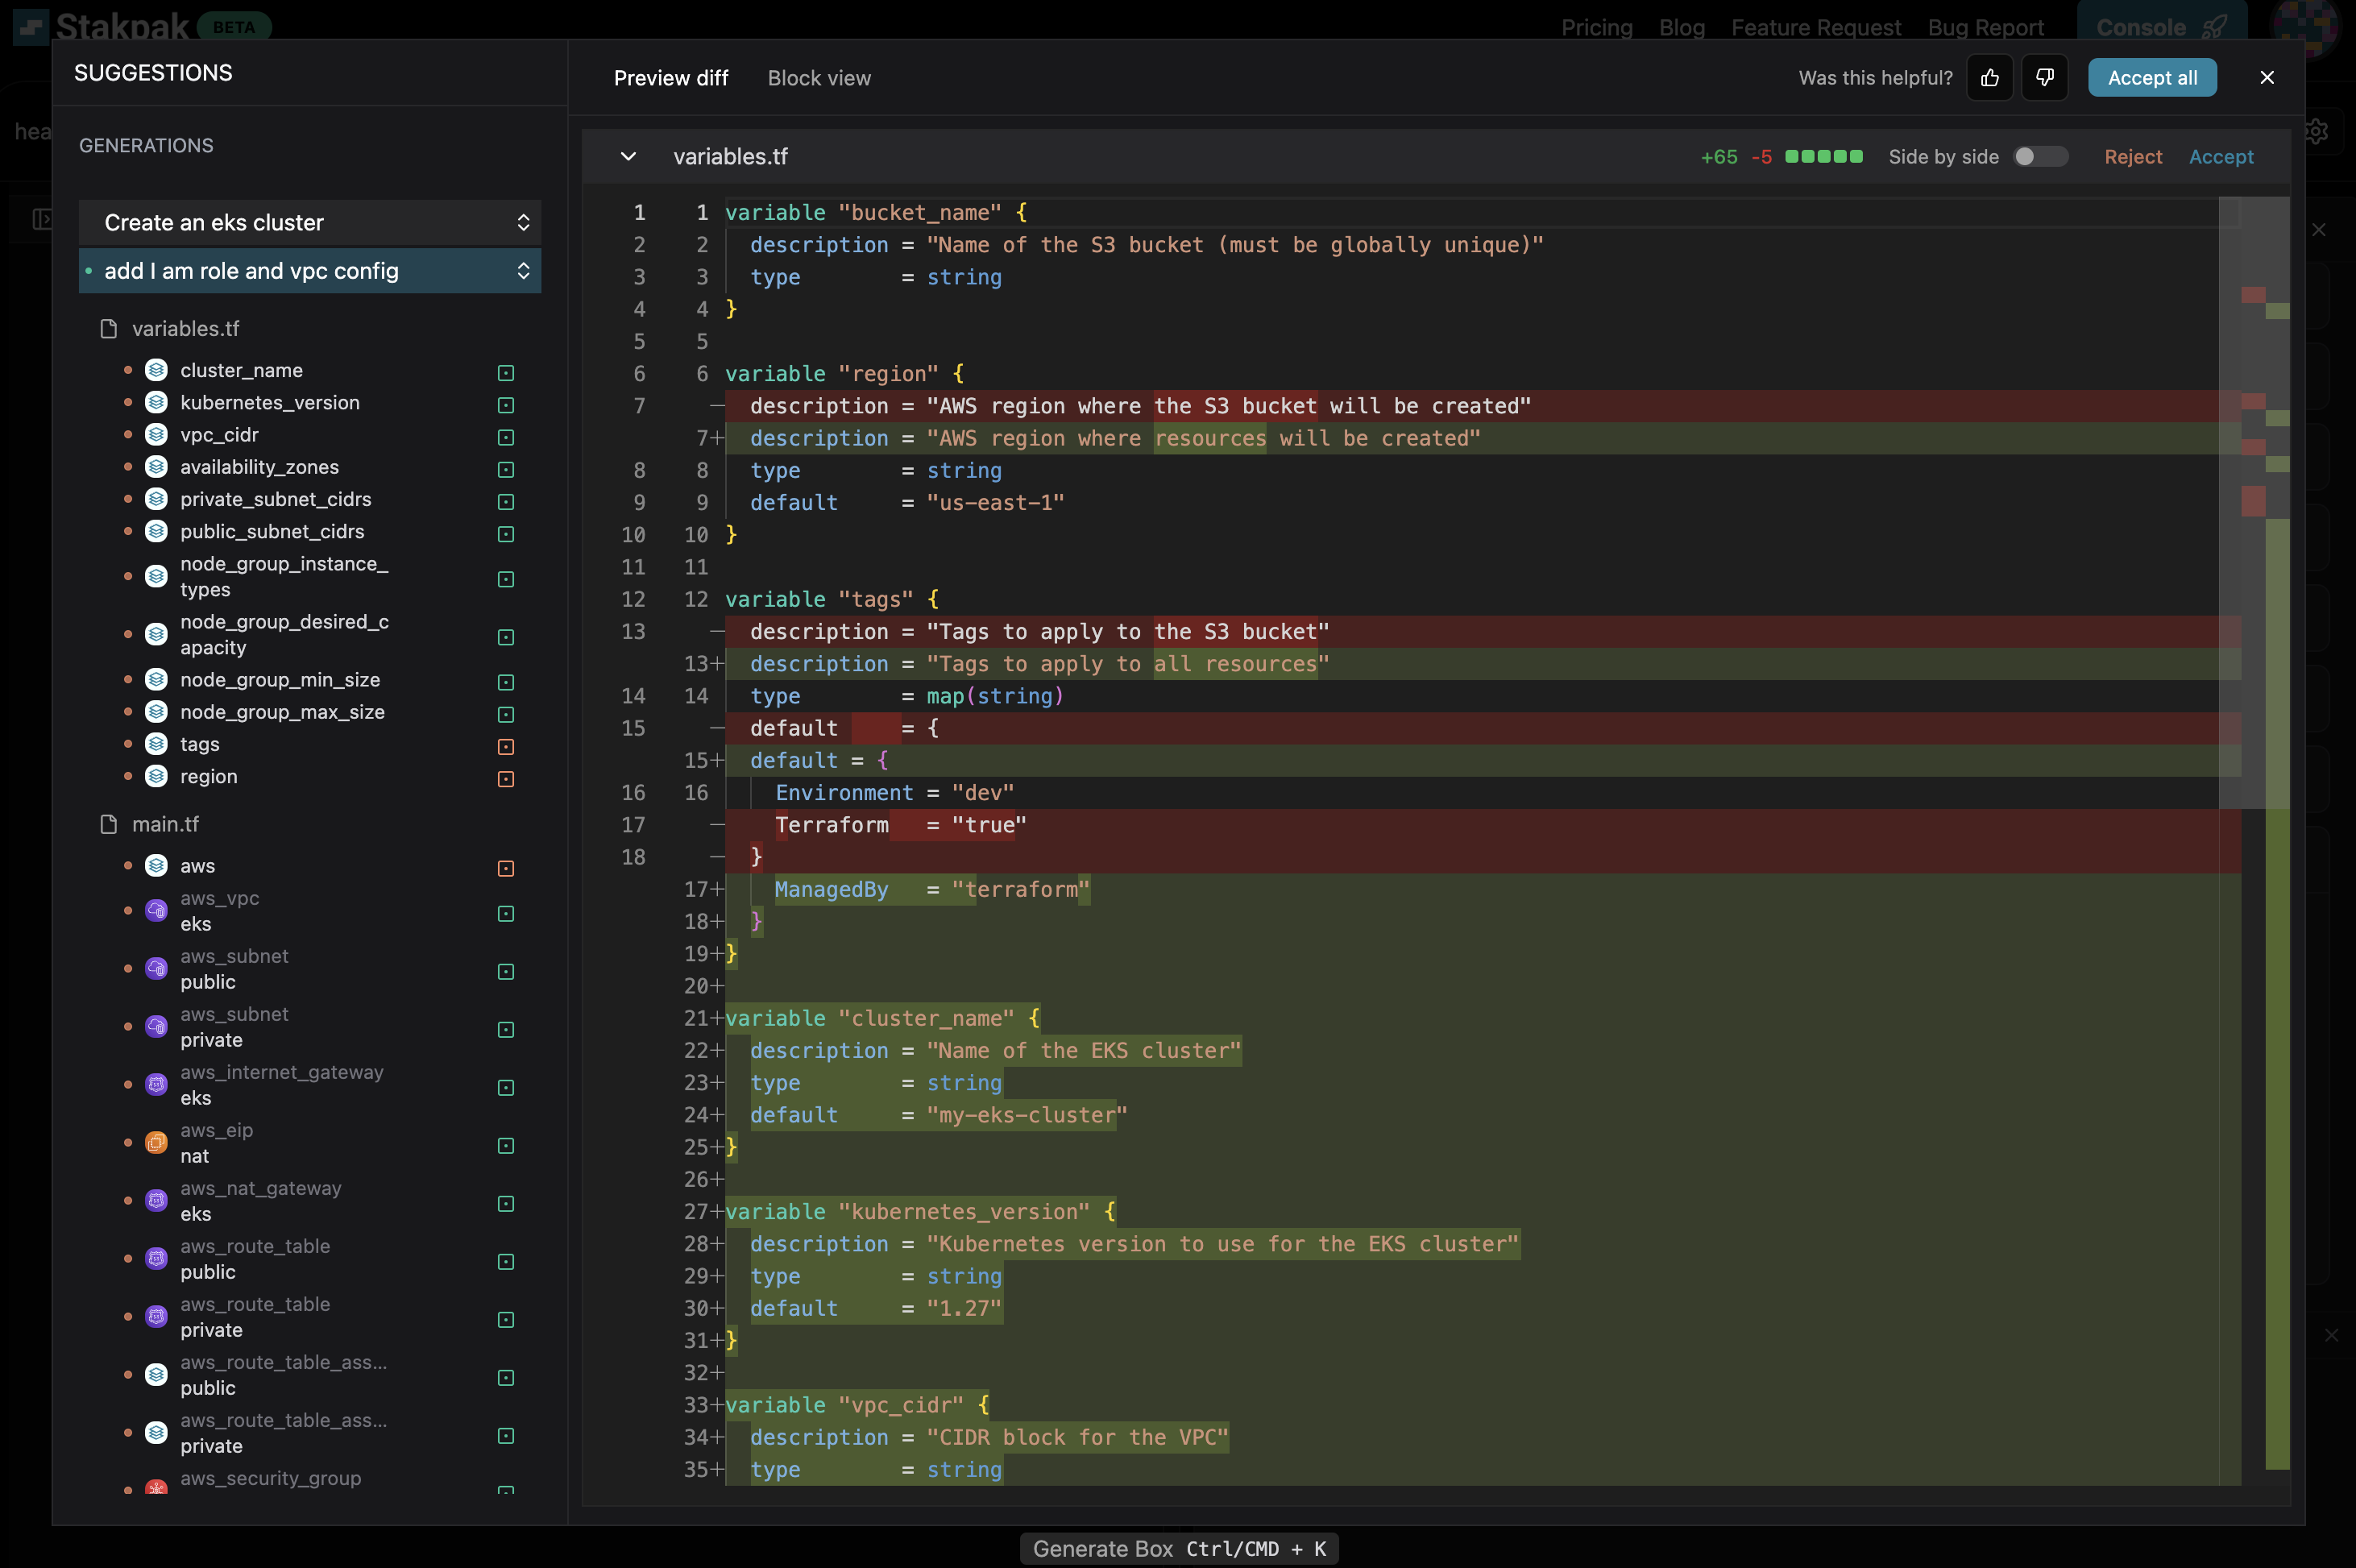
Task: Click the node_group_min_size icon
Action: (156, 680)
